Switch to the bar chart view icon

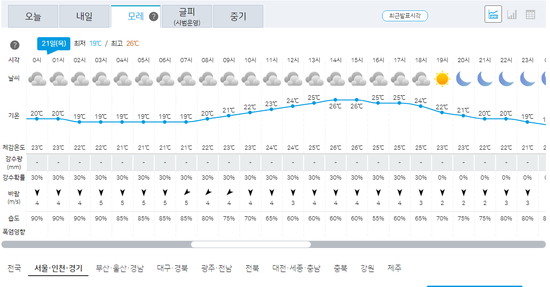(x=512, y=15)
